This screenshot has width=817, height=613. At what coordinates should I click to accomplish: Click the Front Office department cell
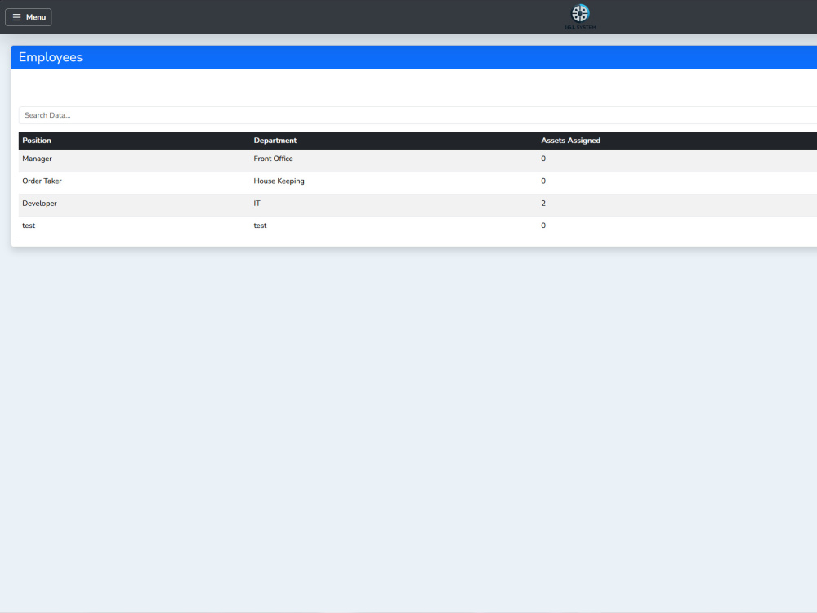(x=273, y=159)
